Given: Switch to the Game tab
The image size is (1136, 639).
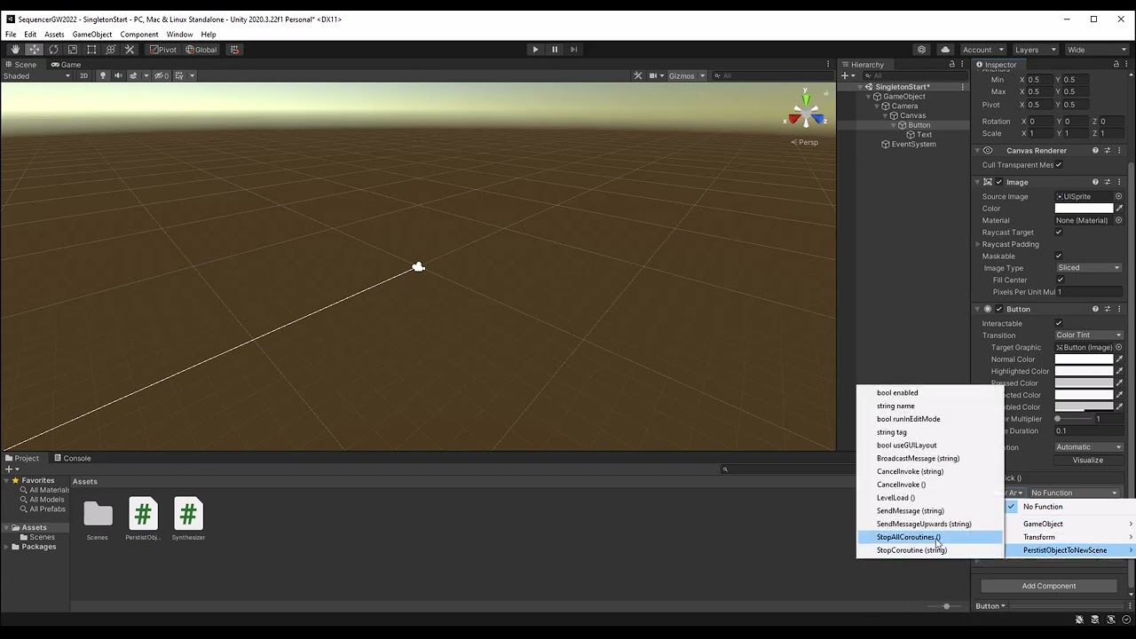Looking at the screenshot, I should coord(66,64).
